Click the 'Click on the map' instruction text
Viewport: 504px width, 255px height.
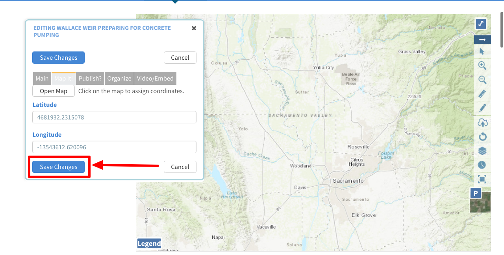[x=131, y=91]
